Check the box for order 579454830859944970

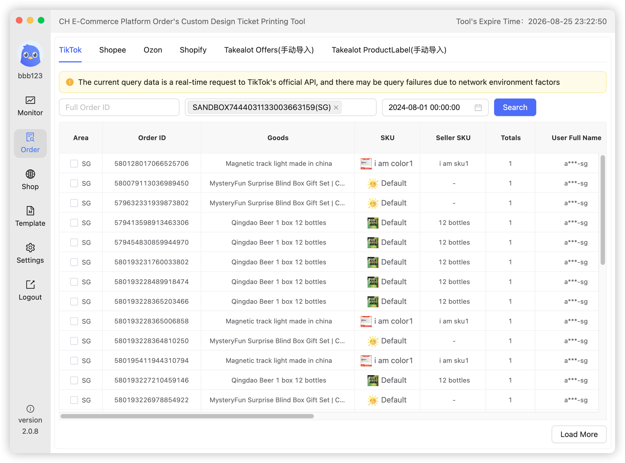(x=74, y=243)
